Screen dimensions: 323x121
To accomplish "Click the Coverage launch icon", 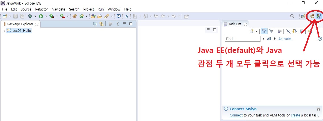I will [52, 16].
